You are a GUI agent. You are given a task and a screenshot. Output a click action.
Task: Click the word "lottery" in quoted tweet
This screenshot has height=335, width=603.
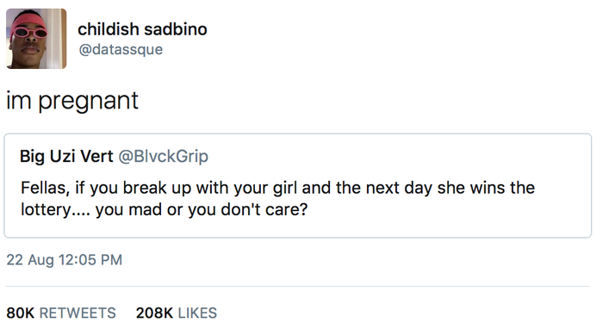[x=46, y=210]
